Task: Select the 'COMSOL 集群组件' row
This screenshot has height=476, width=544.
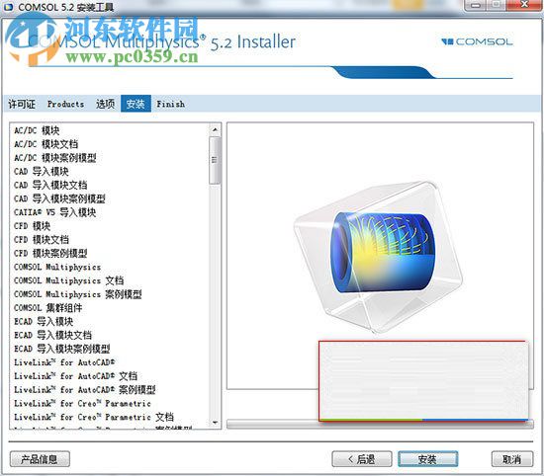Action: coord(110,308)
